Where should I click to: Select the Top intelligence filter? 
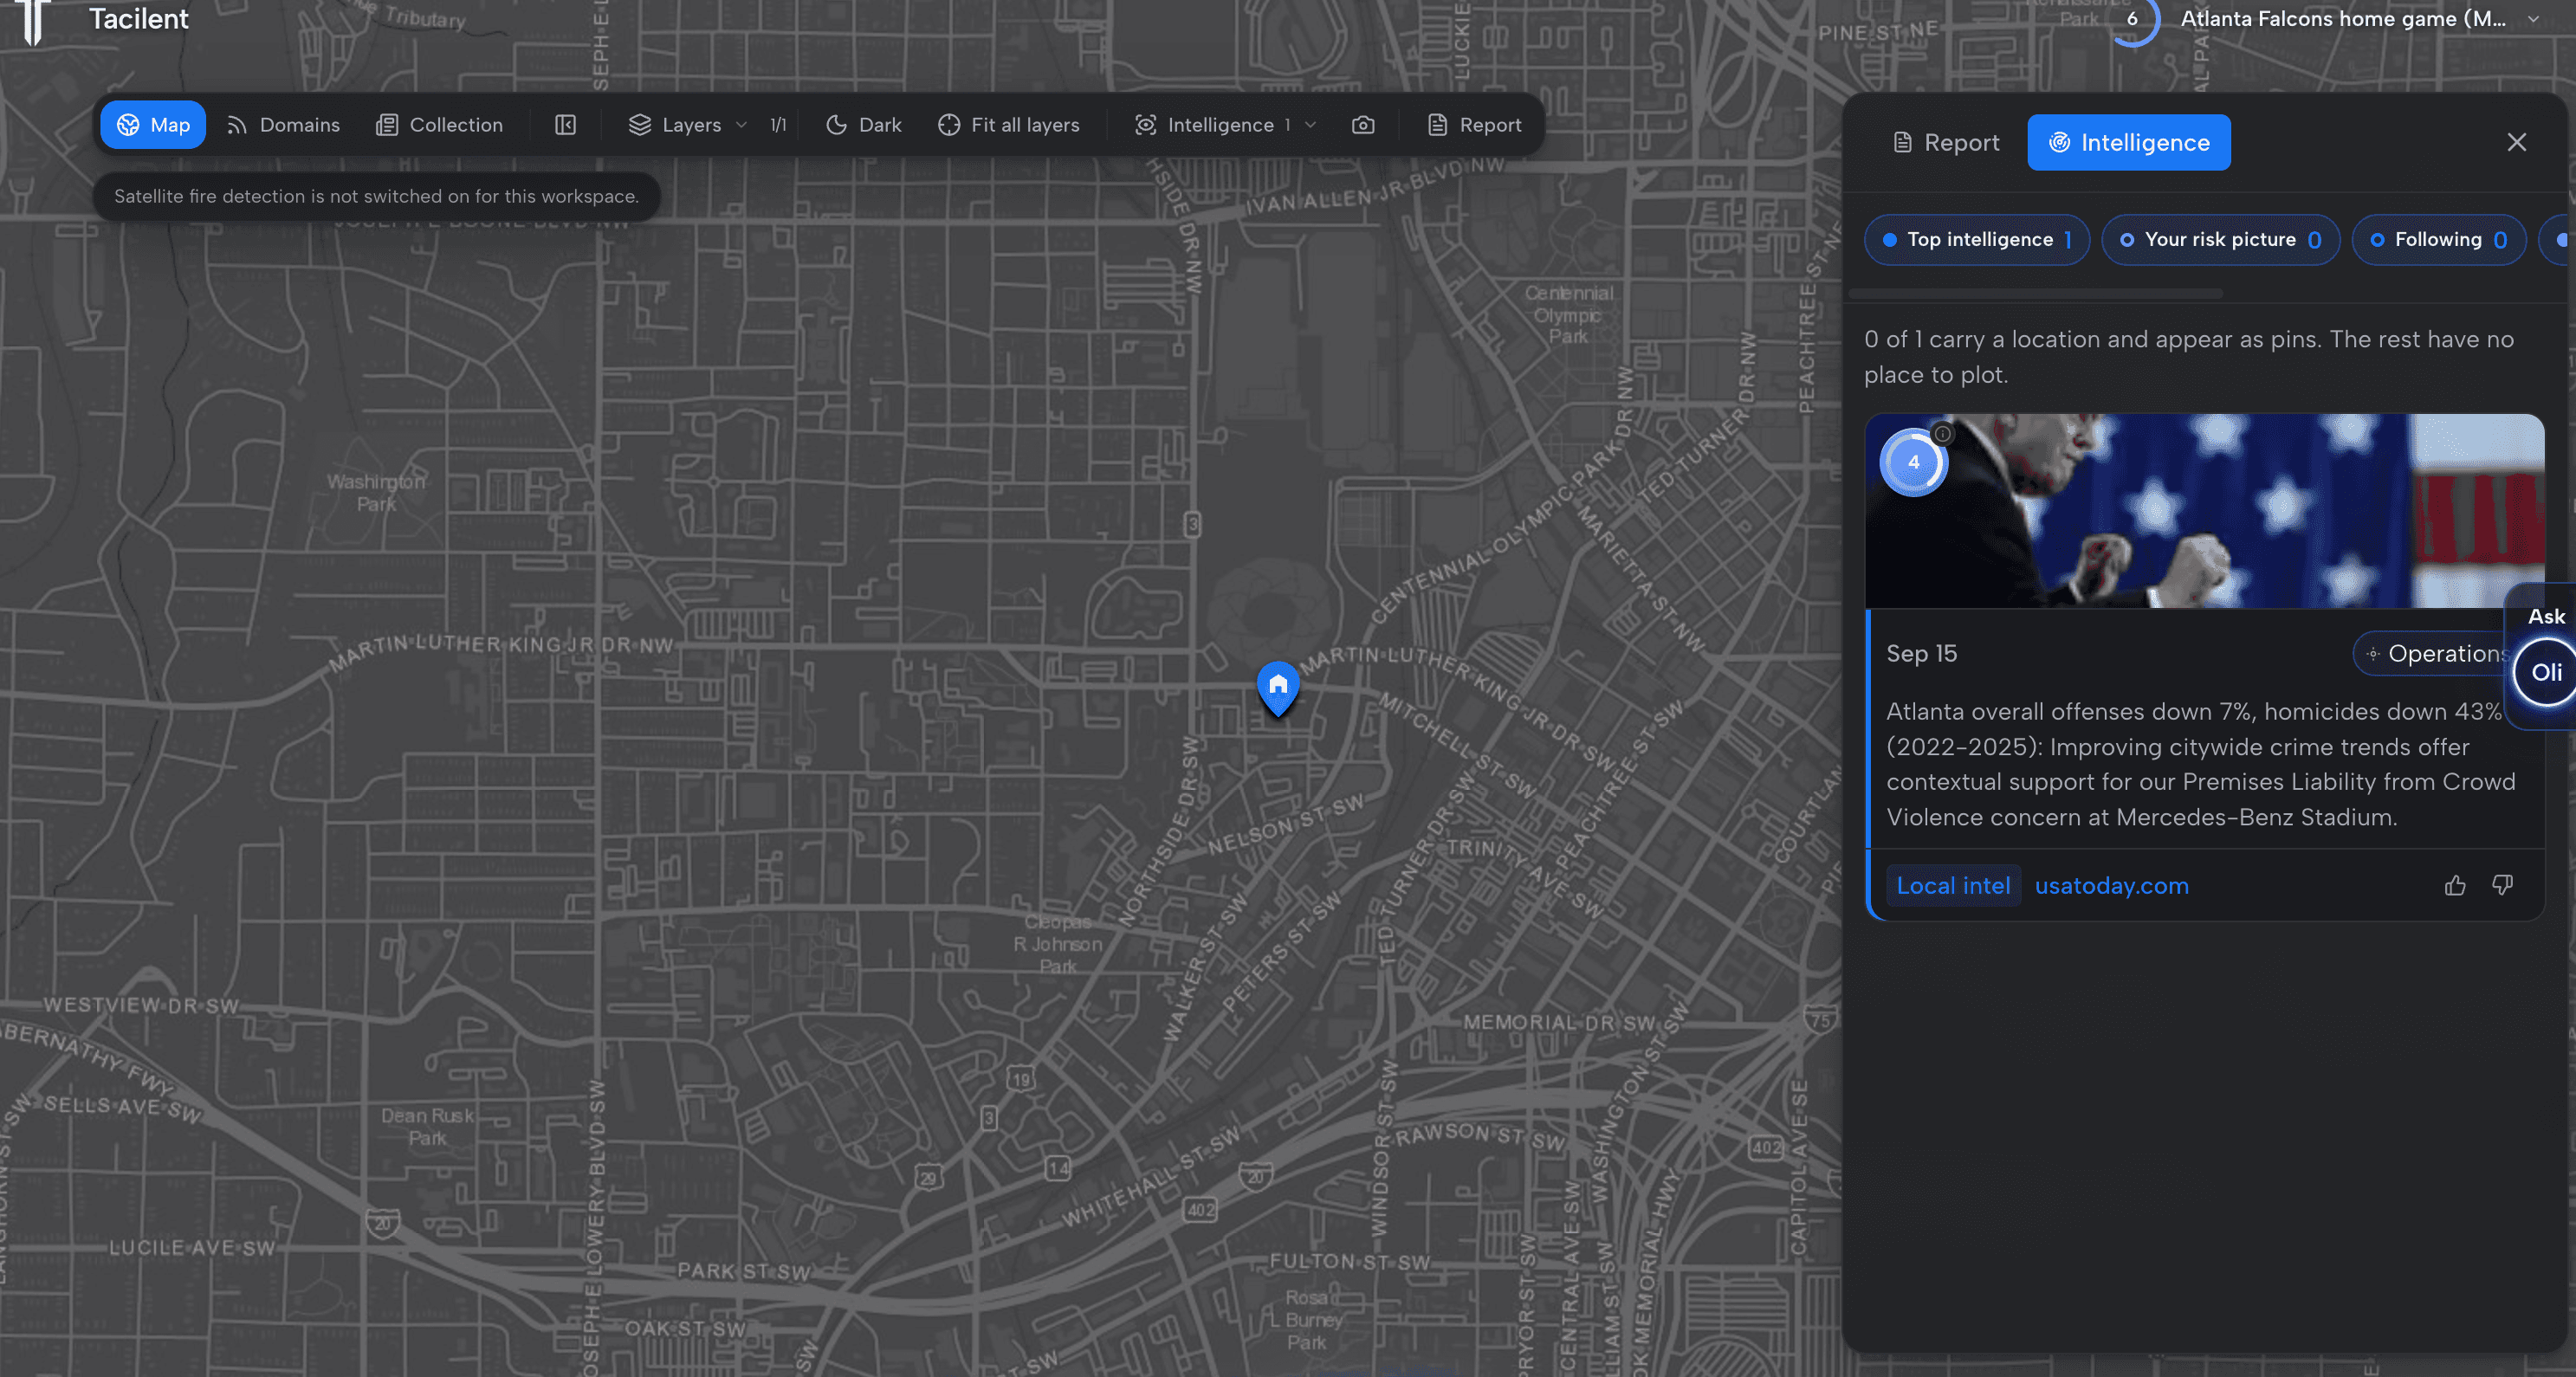1977,240
